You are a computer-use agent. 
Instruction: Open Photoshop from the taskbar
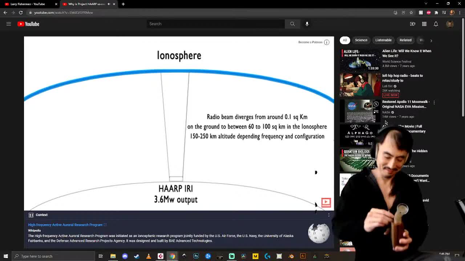click(196, 256)
